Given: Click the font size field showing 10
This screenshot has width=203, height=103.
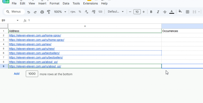Looking at the screenshot, I should pyautogui.click(x=137, y=12).
